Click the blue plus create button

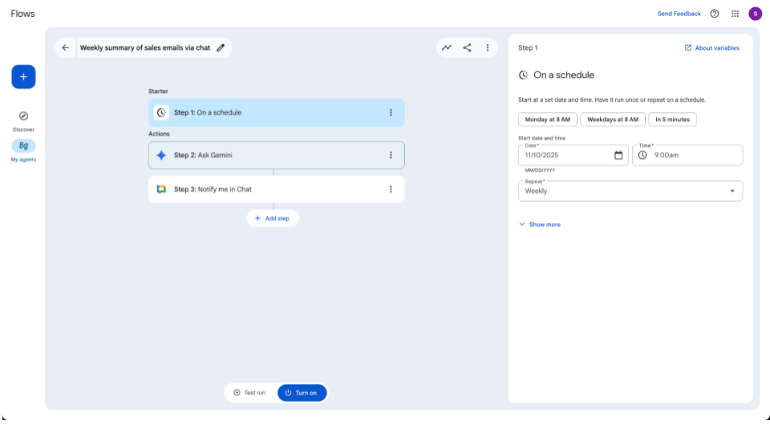click(x=23, y=77)
